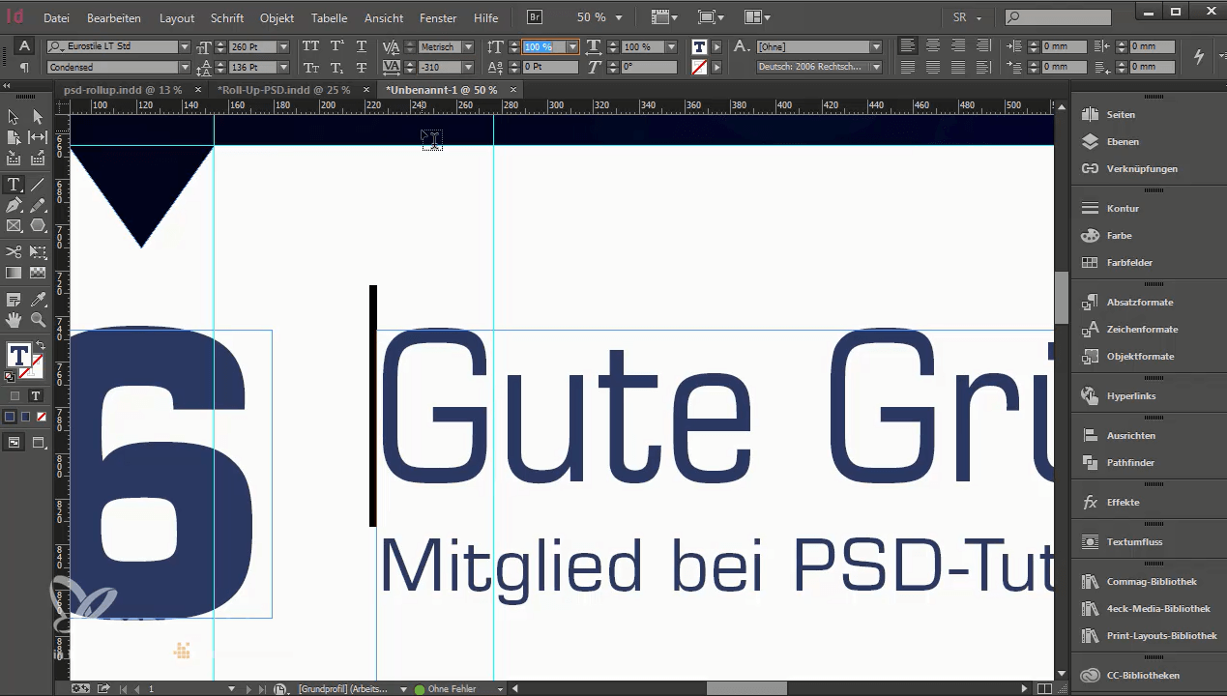Open the Datei menu
The height and width of the screenshot is (696, 1227).
pos(56,18)
